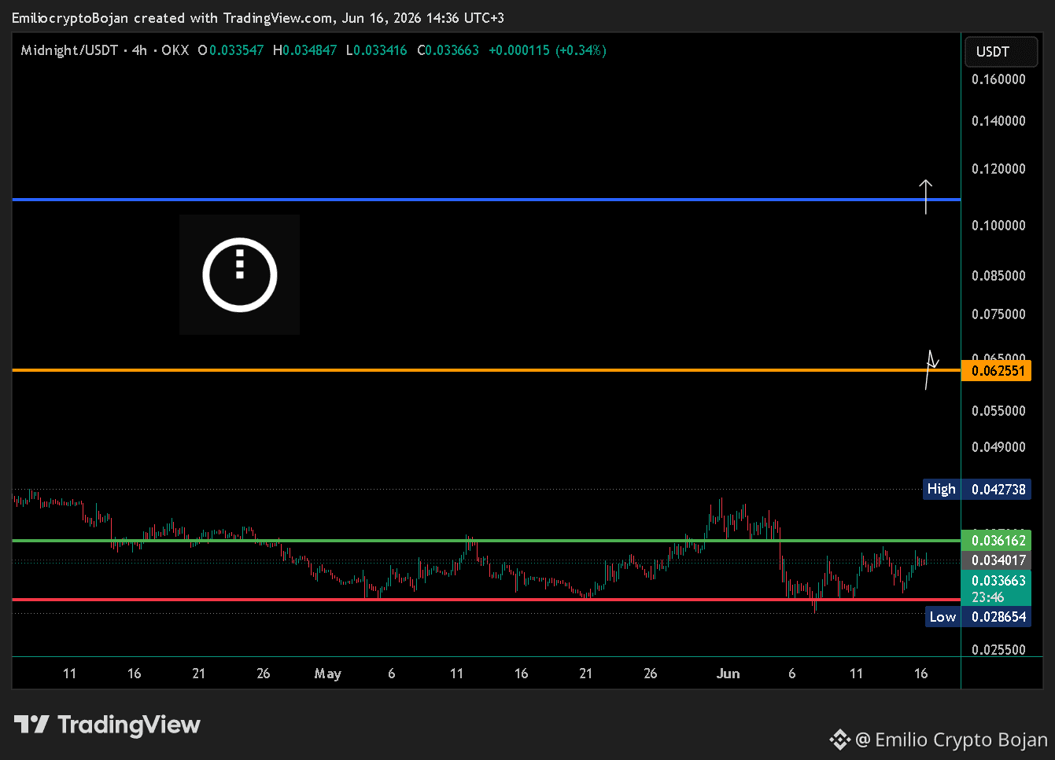Click the orange 0.062551 price tag

coord(996,371)
